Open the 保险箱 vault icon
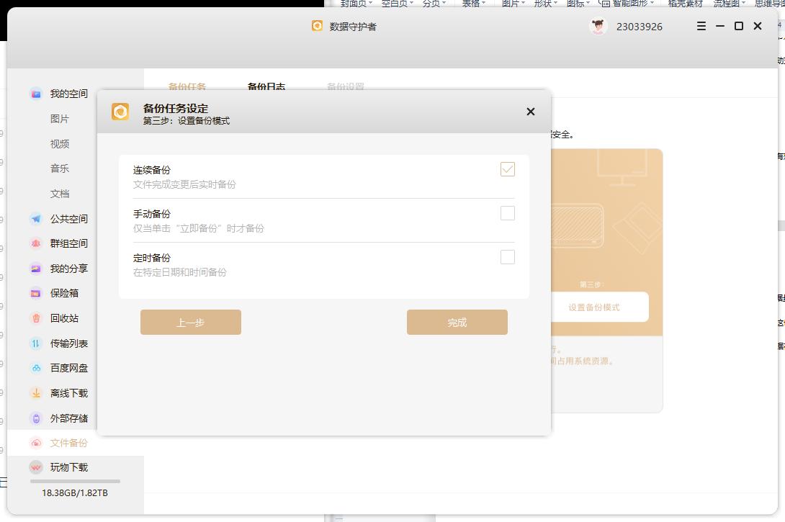 pos(68,293)
